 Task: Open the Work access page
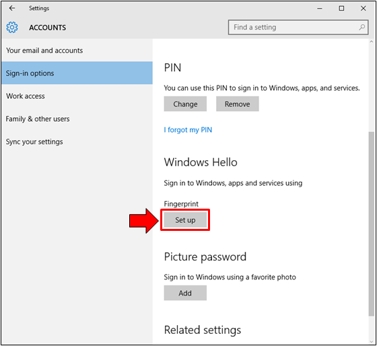[x=77, y=96]
